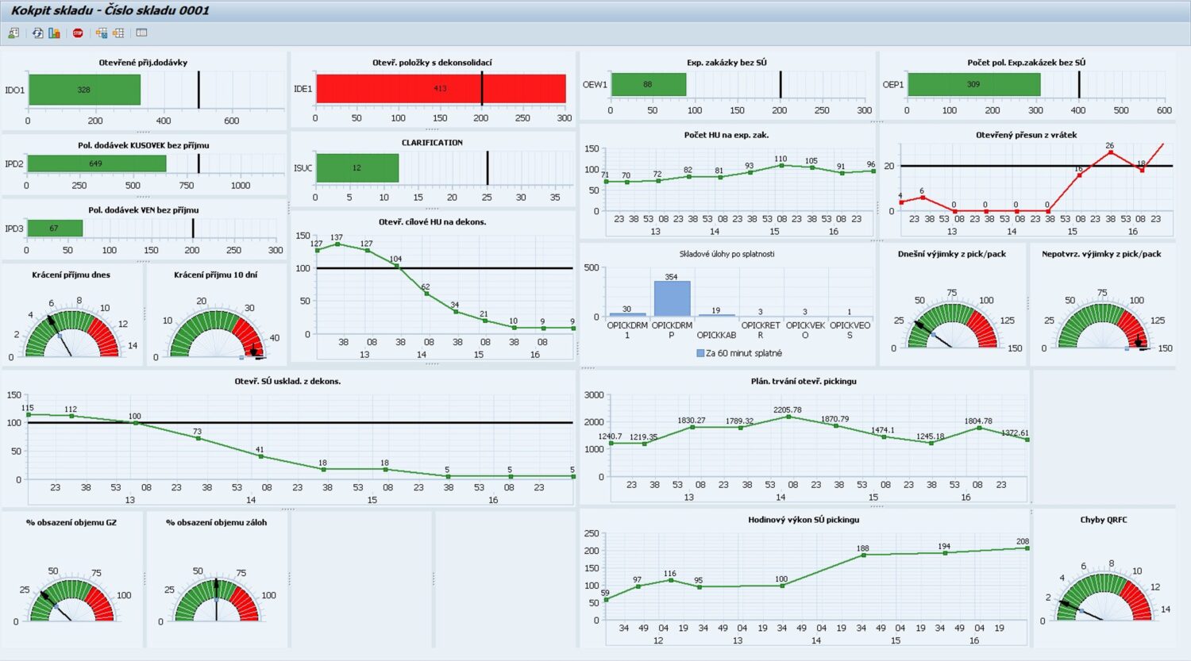Click the ISUC bar in CLARIFICATION chart
Image resolution: width=1191 pixels, height=661 pixels.
(x=357, y=168)
